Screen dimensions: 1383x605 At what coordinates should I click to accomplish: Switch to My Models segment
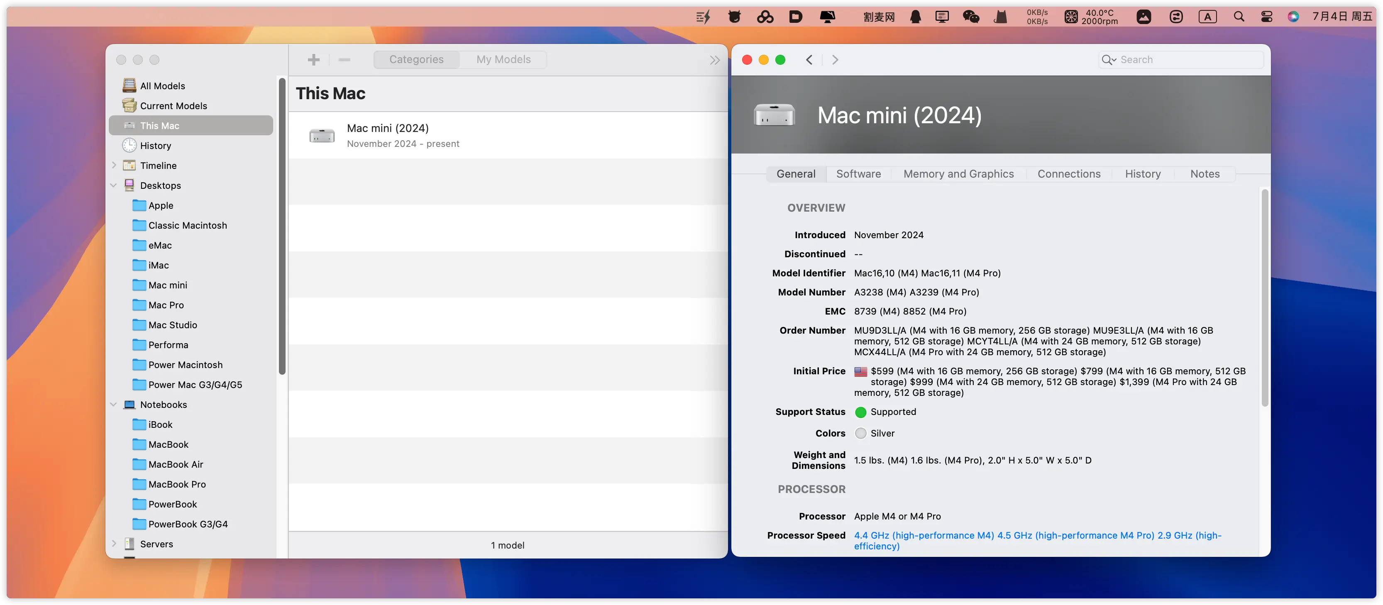pos(503,60)
